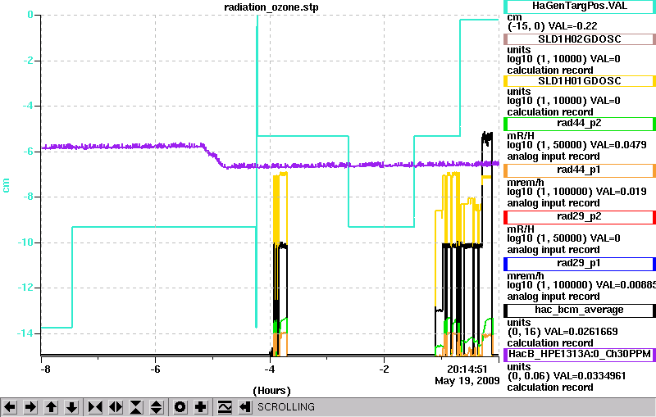The image size is (656, 417).
Task: Click the 20:14:51 timestamp on the time axis
Action: pyautogui.click(x=467, y=369)
